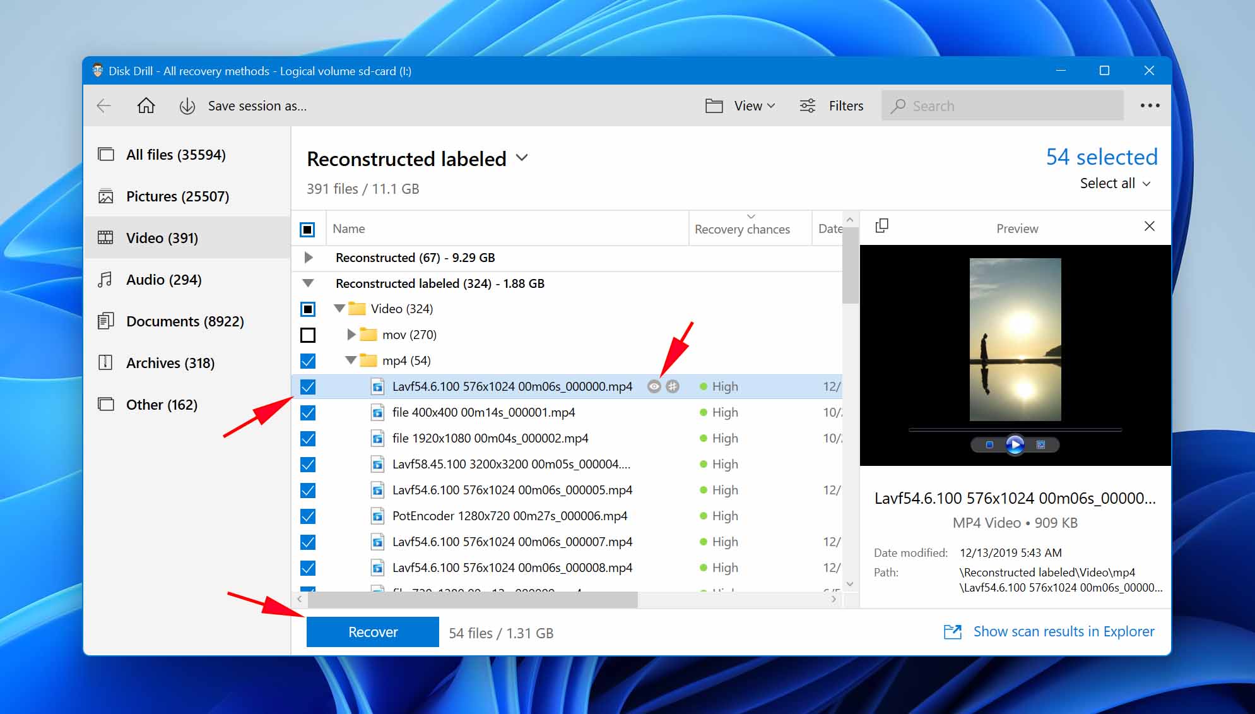Show Audio (294) category
Image resolution: width=1255 pixels, height=714 pixels.
[x=187, y=280]
